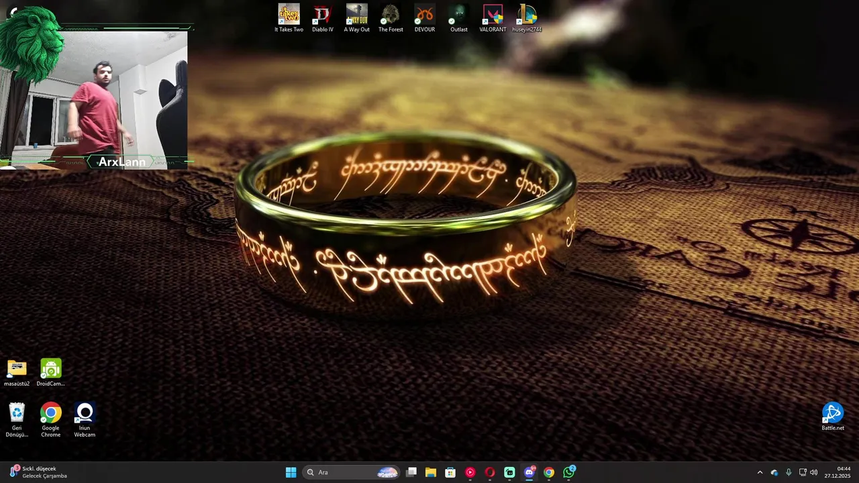Open the It Takes Two shortcut
This screenshot has height=483, width=859.
[289, 18]
